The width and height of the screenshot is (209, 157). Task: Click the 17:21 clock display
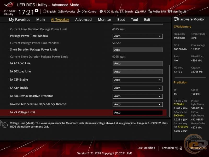click(26, 12)
